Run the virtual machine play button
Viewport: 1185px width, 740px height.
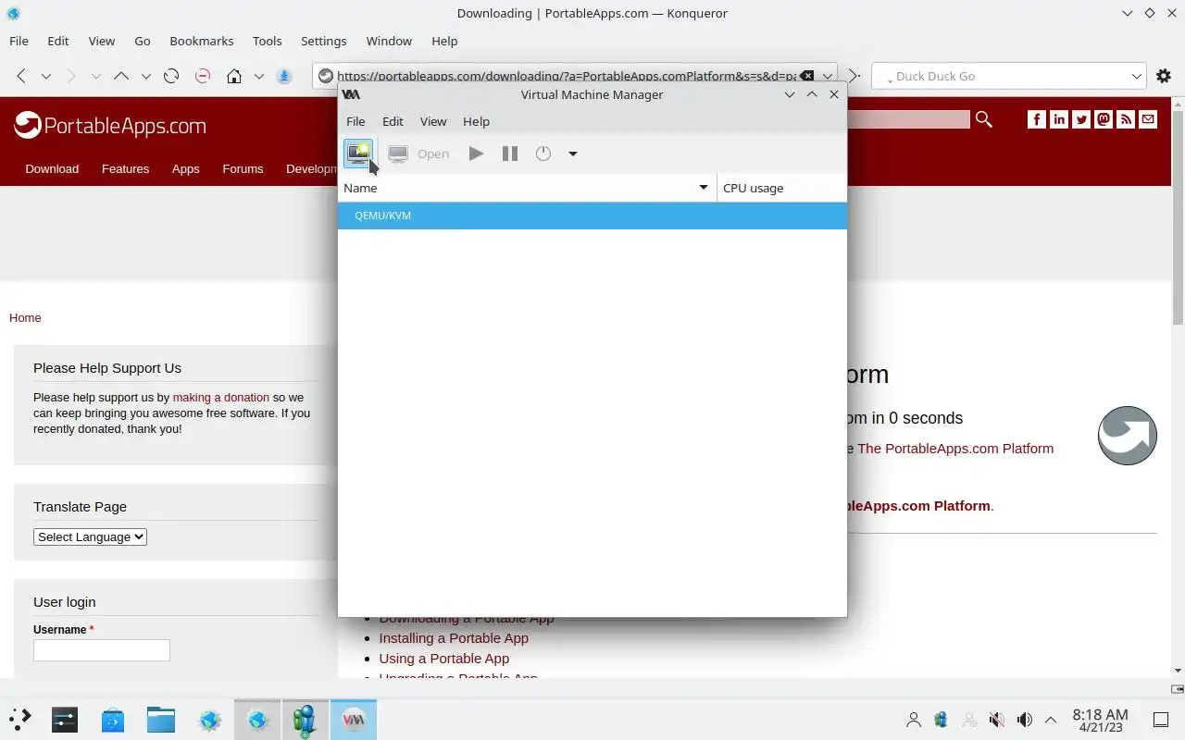(x=476, y=154)
